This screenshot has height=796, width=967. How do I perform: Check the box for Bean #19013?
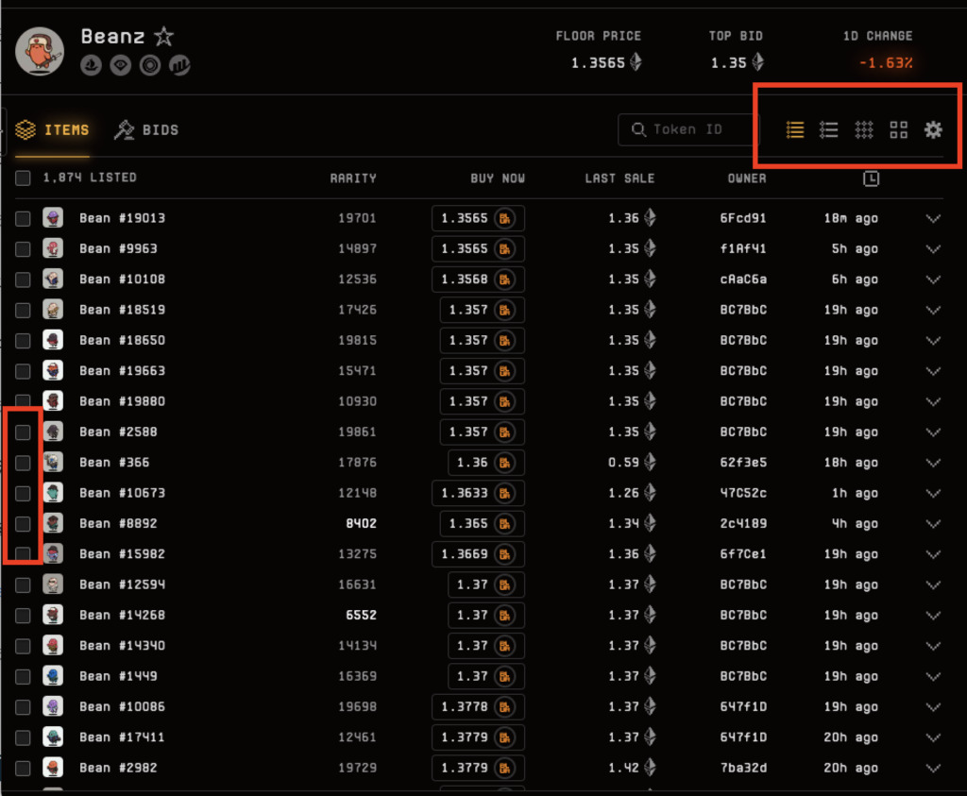tap(23, 218)
